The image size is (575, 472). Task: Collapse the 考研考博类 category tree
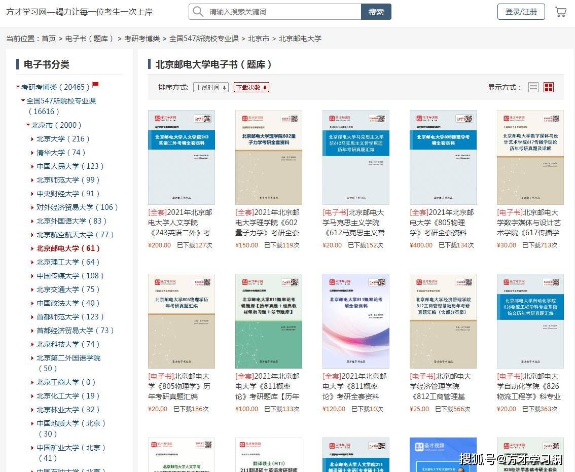18,87
